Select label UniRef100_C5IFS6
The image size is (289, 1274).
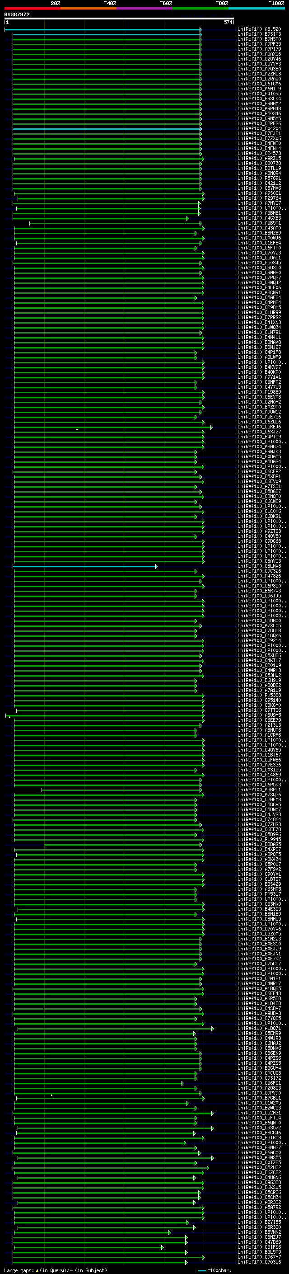259,1247
